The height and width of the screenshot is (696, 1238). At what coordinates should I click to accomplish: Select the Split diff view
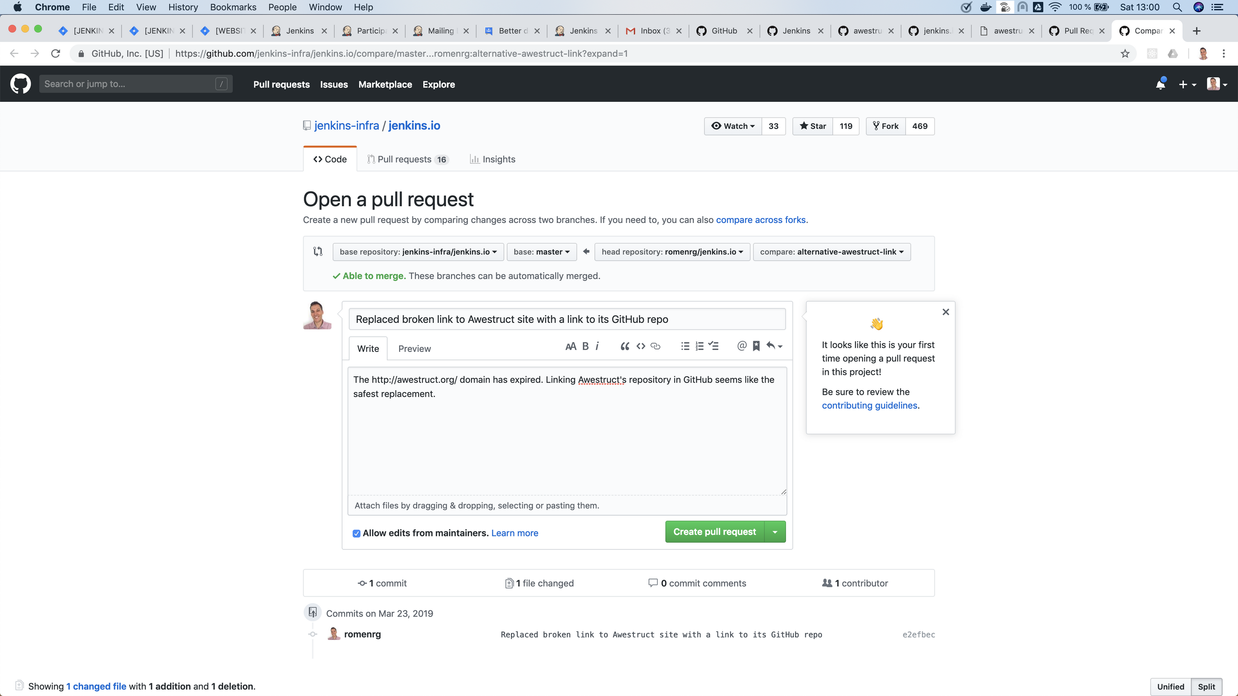pyautogui.click(x=1206, y=687)
